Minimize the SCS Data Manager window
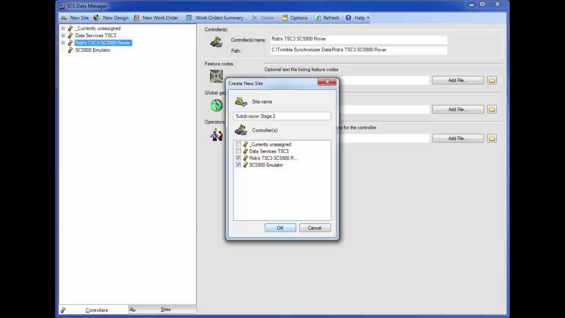This screenshot has width=565, height=318. point(471,5)
